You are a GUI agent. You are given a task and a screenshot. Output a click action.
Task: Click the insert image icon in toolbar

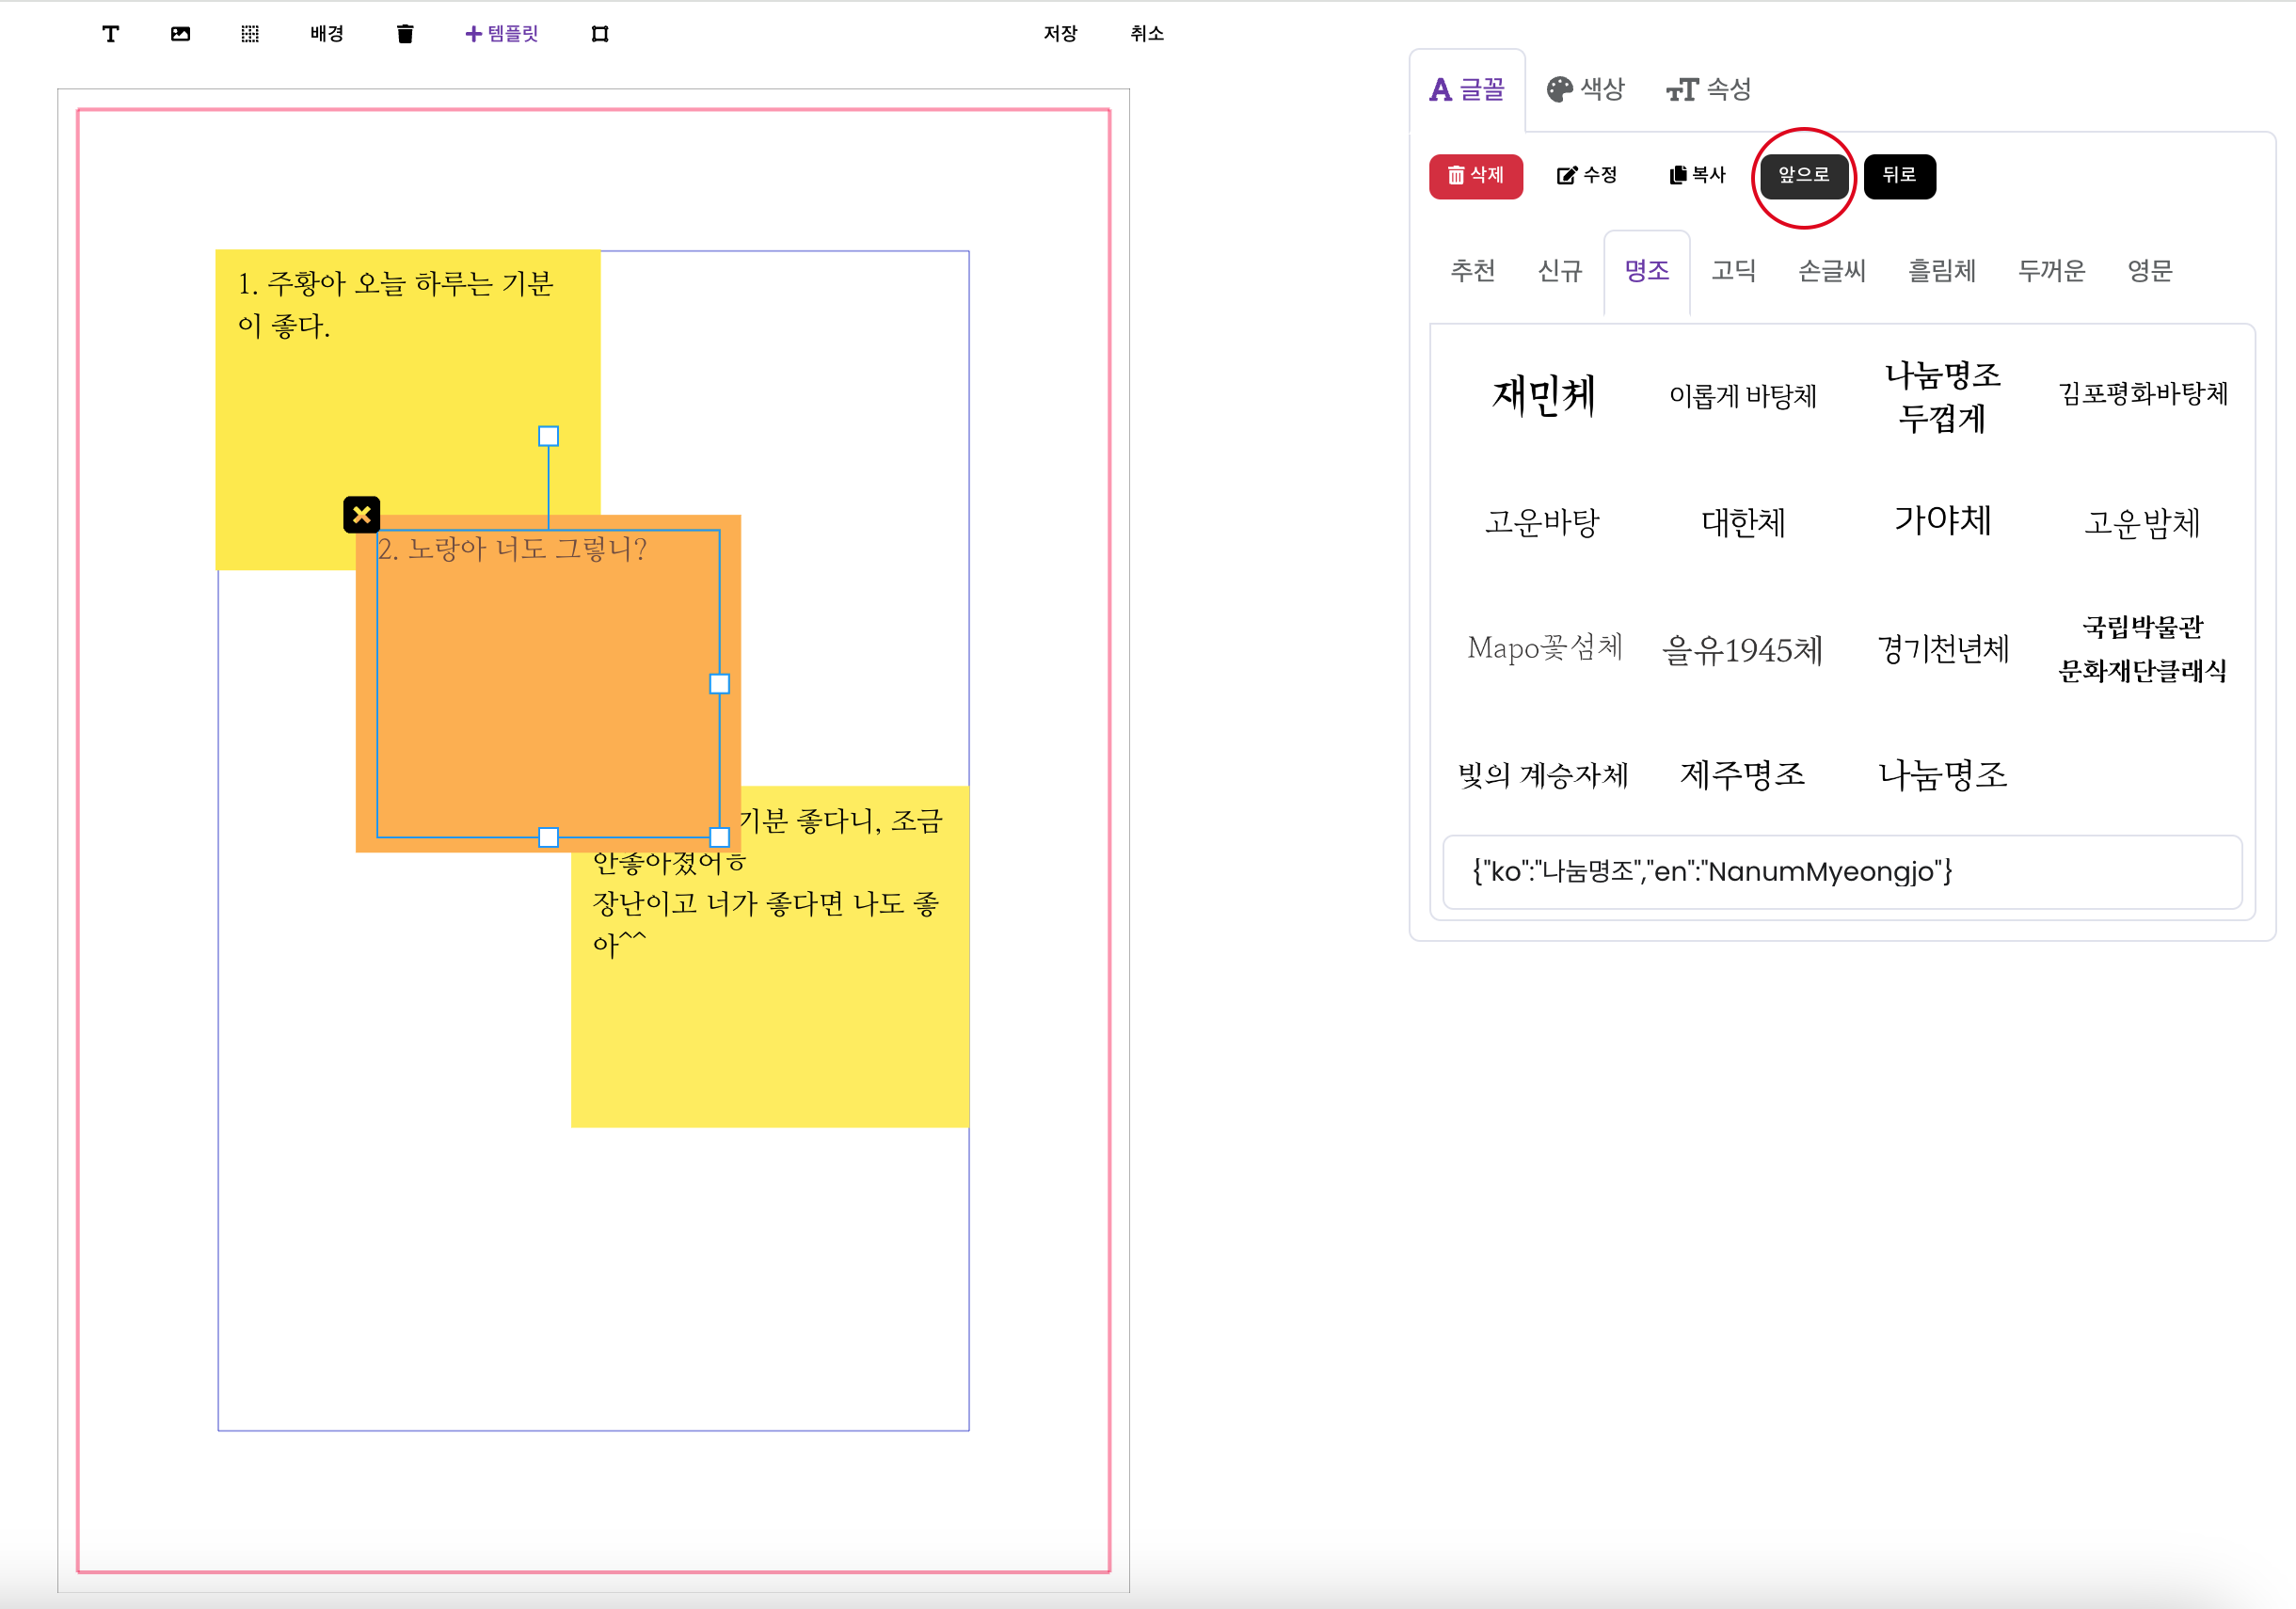pos(180,34)
